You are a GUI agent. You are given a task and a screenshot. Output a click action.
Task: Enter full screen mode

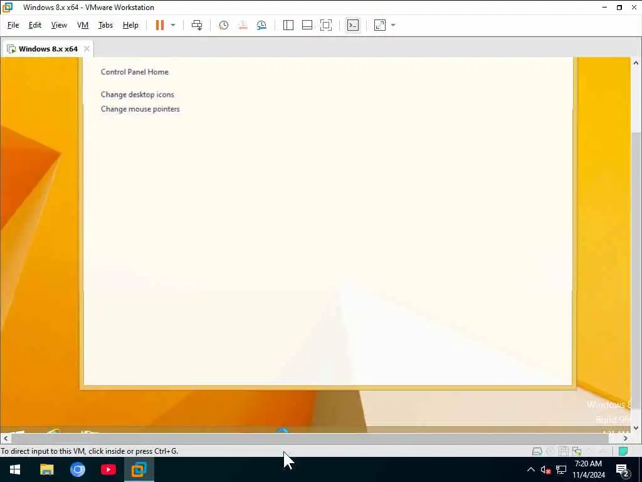click(x=326, y=25)
